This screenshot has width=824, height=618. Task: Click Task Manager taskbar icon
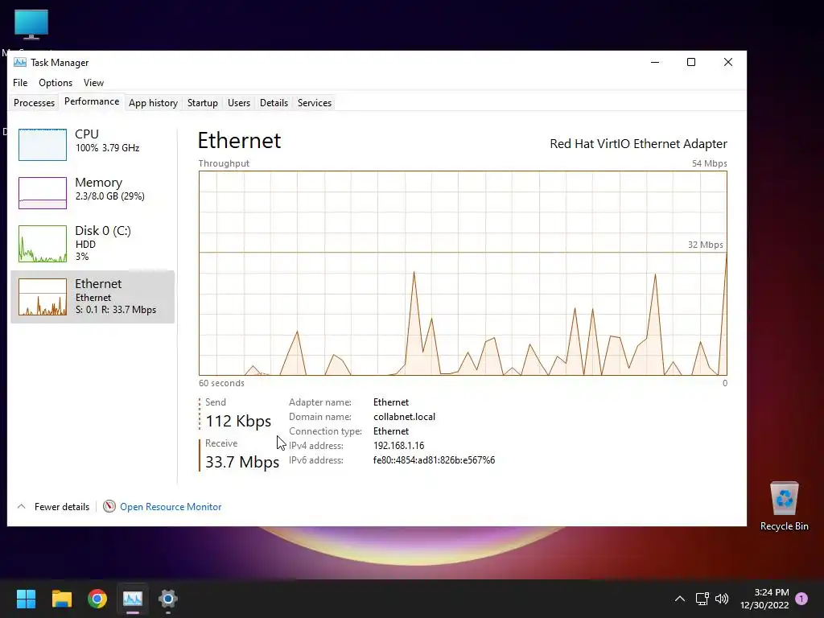(133, 599)
